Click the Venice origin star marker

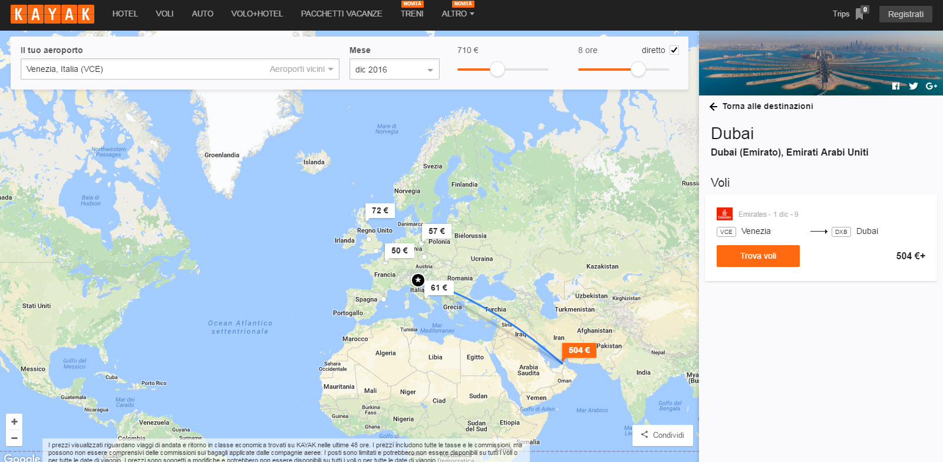pos(418,280)
